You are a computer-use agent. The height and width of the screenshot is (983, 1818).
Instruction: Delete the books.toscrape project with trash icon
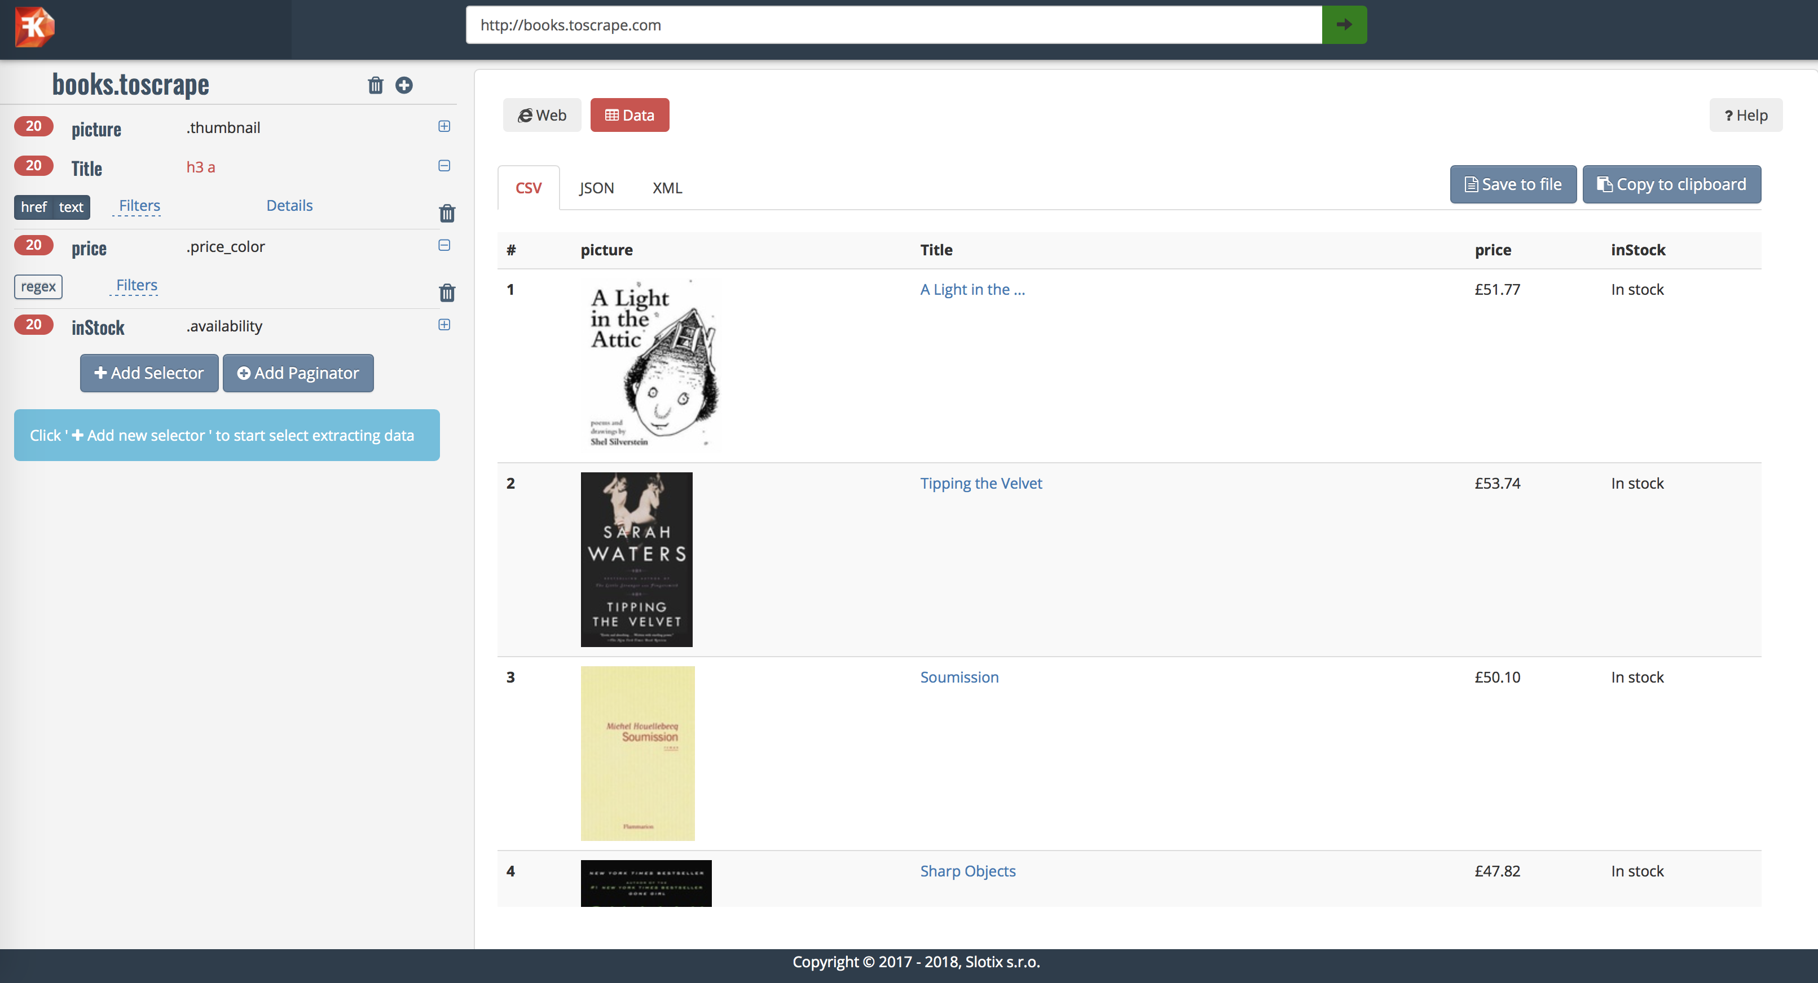[x=376, y=85]
